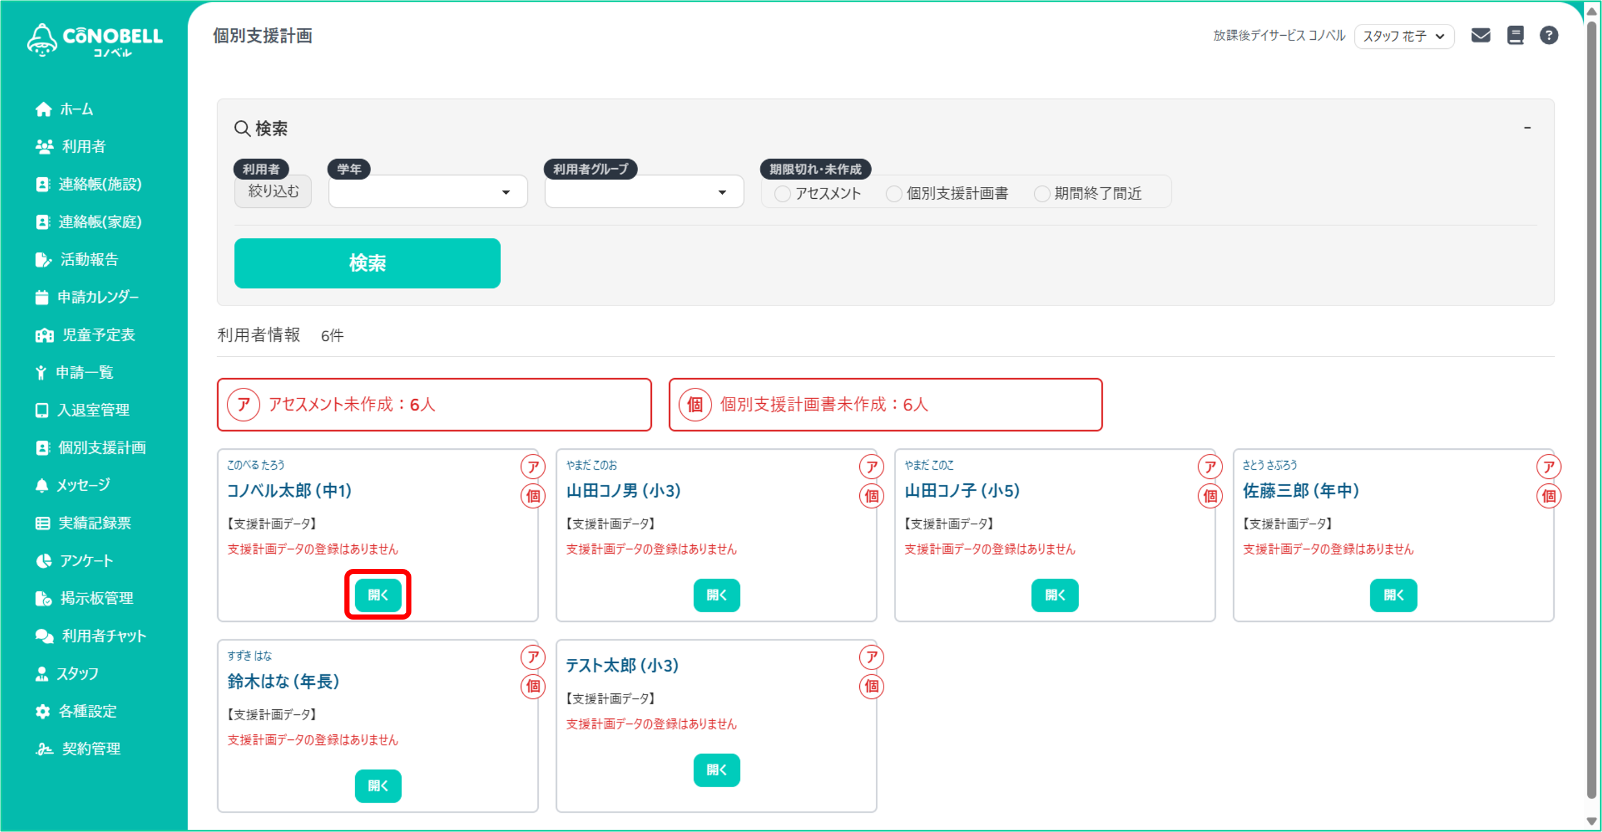This screenshot has height=832, width=1602.
Task: Click the name 佐藤三郎 (年中)
Action: [1300, 491]
